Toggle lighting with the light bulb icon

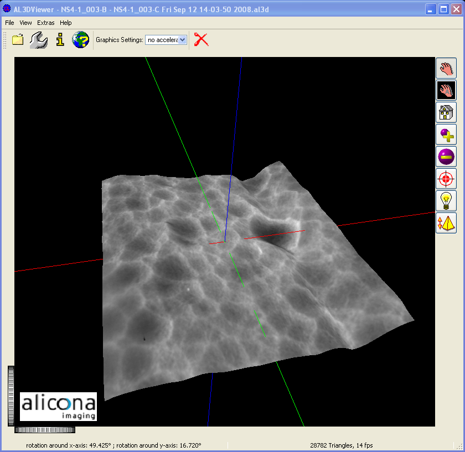[x=446, y=200]
